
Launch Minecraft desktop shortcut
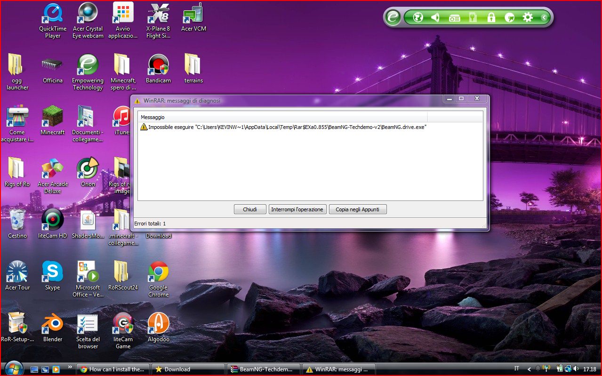click(x=53, y=120)
